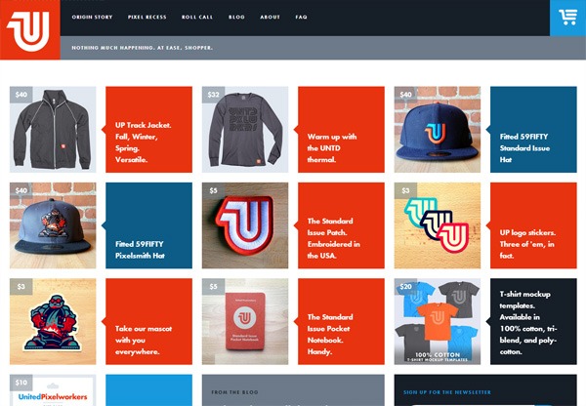Open 'Warm up with the UNTD thermal' tile
586x406 pixels.
click(x=341, y=130)
